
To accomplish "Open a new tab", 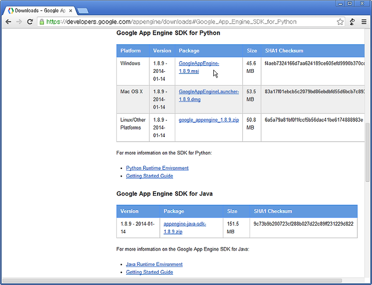I will click(x=83, y=11).
